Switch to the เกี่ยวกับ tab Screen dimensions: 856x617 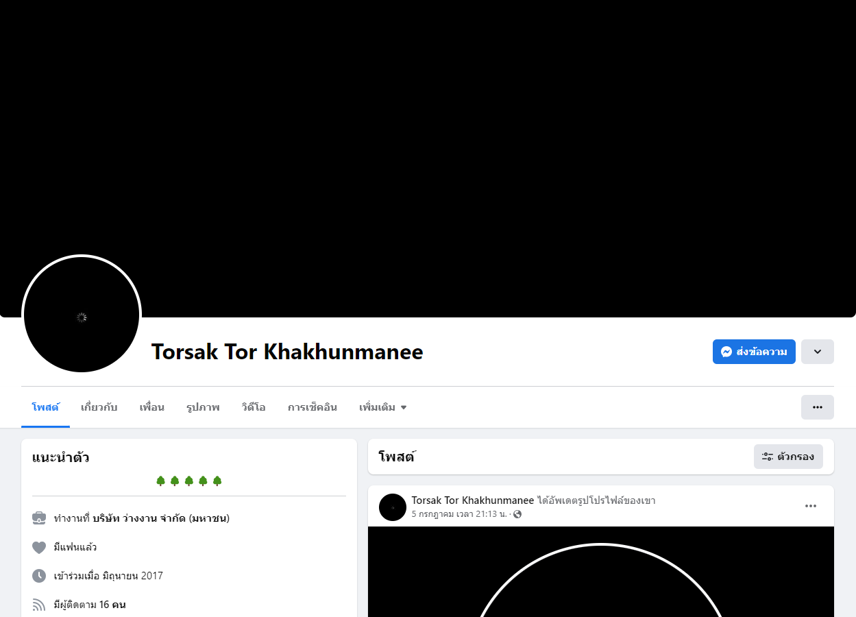click(99, 407)
